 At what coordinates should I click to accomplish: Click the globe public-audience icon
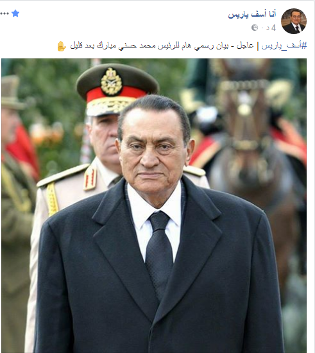pyautogui.click(x=255, y=28)
